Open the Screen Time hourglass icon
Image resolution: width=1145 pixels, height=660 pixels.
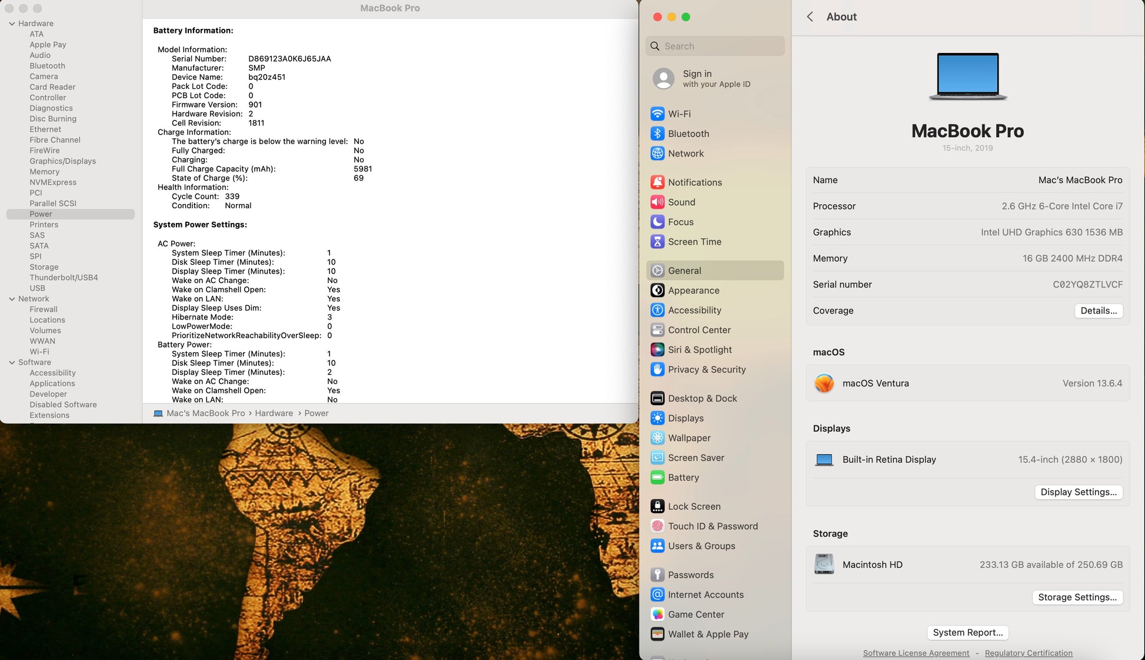tap(657, 242)
